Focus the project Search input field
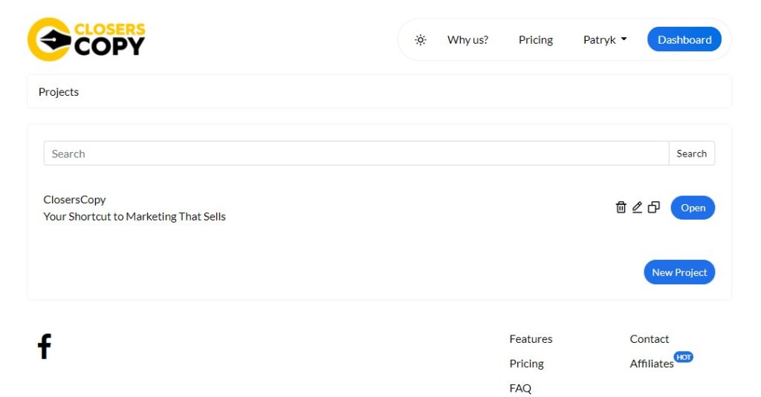 [x=356, y=154]
